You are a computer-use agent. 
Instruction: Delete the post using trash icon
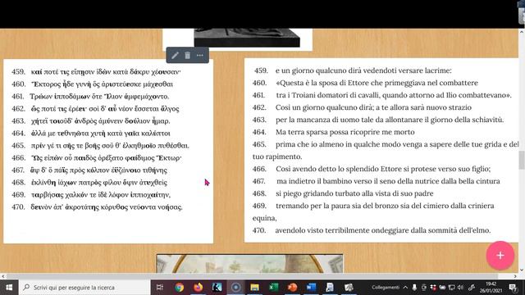[188, 55]
